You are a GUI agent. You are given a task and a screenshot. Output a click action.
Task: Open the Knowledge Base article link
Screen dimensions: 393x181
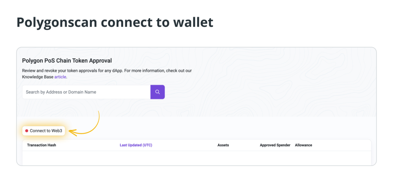point(60,77)
